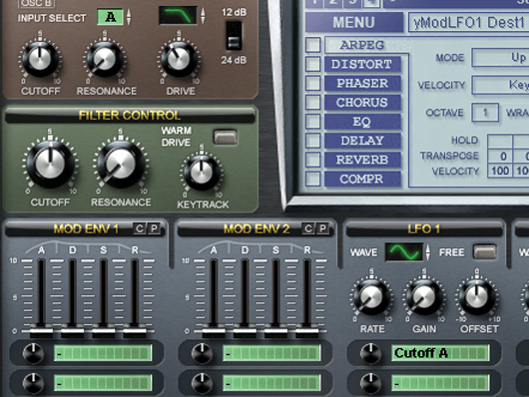The image size is (529, 397).
Task: Click the Mod Env 1 paste (P) icon
Action: [154, 228]
